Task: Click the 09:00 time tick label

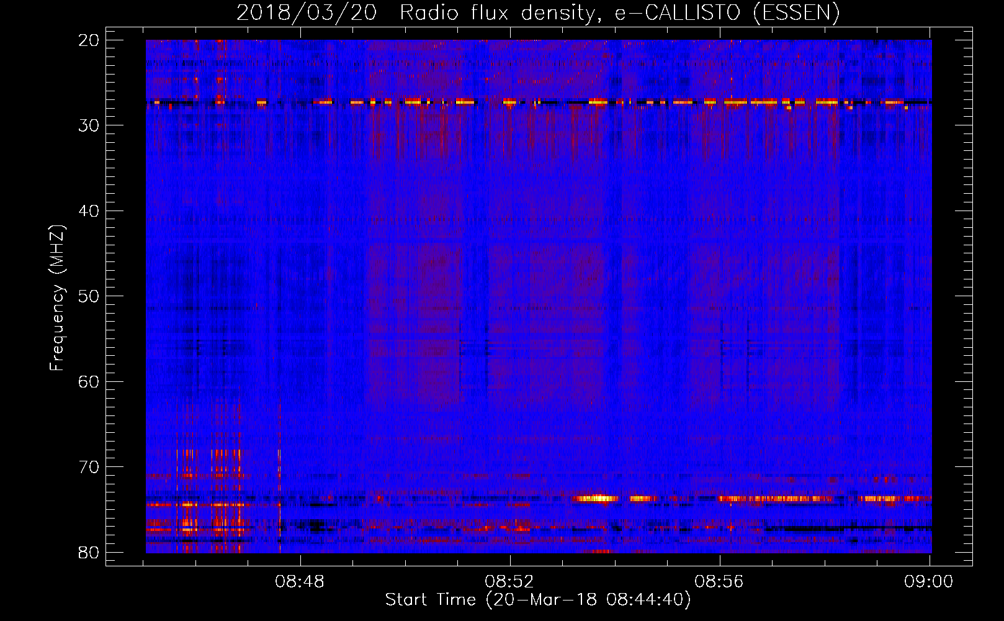Action: tap(929, 582)
